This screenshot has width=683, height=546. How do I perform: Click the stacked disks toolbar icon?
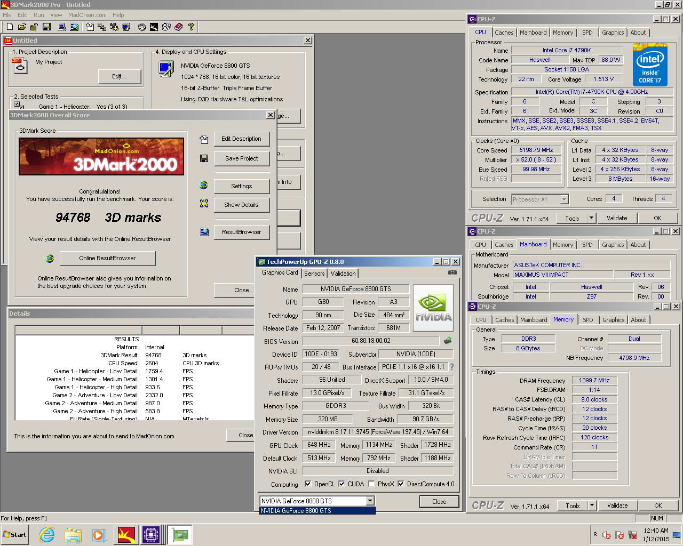click(166, 27)
